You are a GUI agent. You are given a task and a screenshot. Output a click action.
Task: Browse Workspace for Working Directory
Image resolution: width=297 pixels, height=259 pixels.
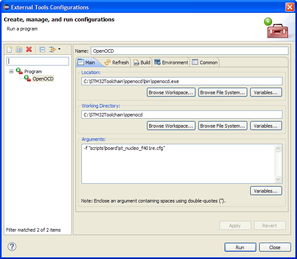171,126
